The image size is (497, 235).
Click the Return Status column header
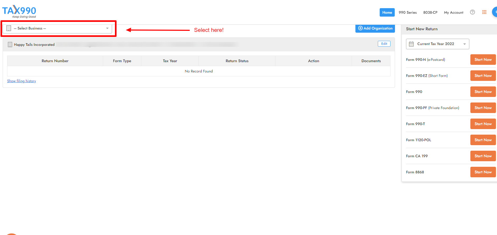(237, 61)
